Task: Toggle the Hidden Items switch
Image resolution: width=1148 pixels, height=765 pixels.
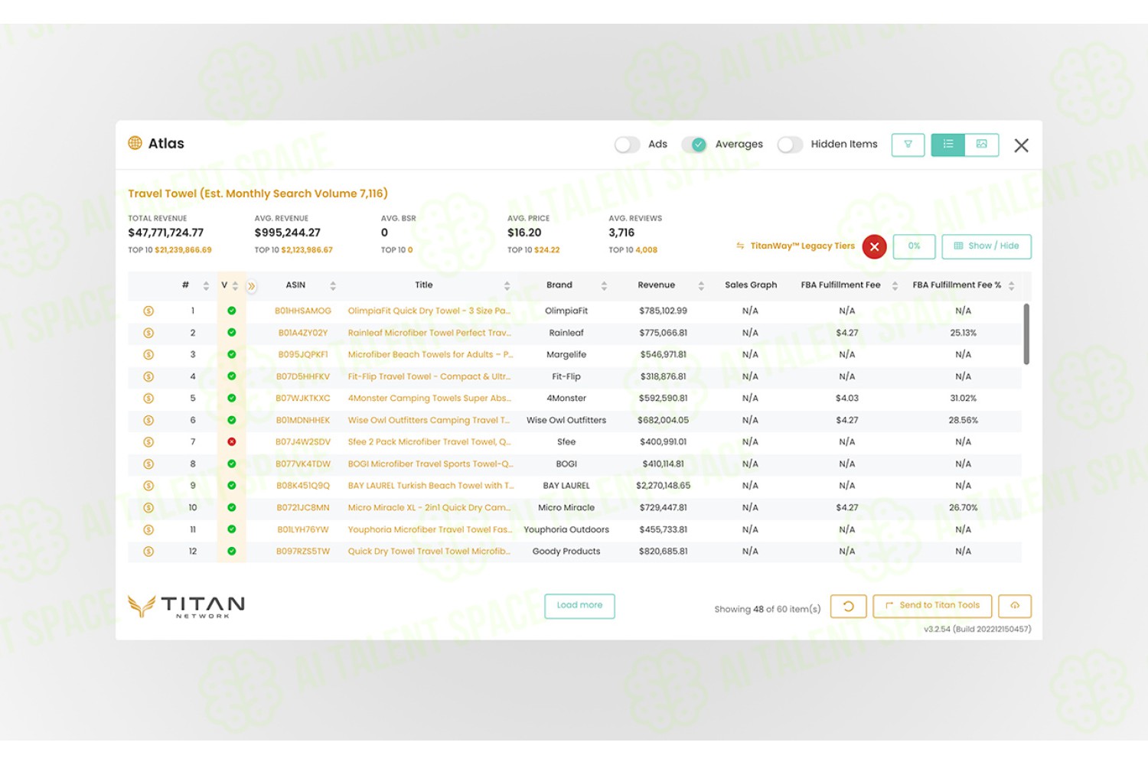Action: tap(790, 145)
